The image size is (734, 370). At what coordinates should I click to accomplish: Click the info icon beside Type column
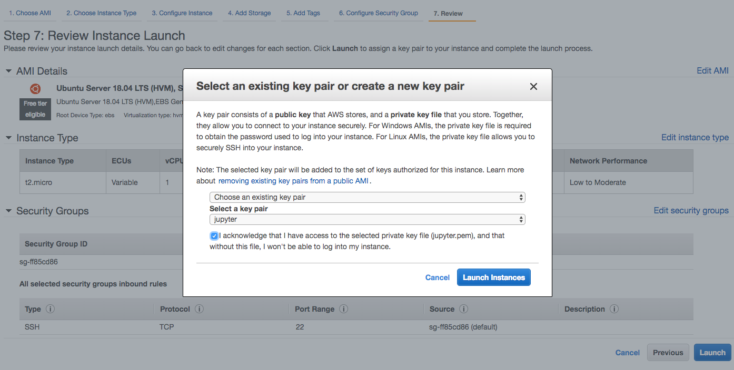[50, 309]
